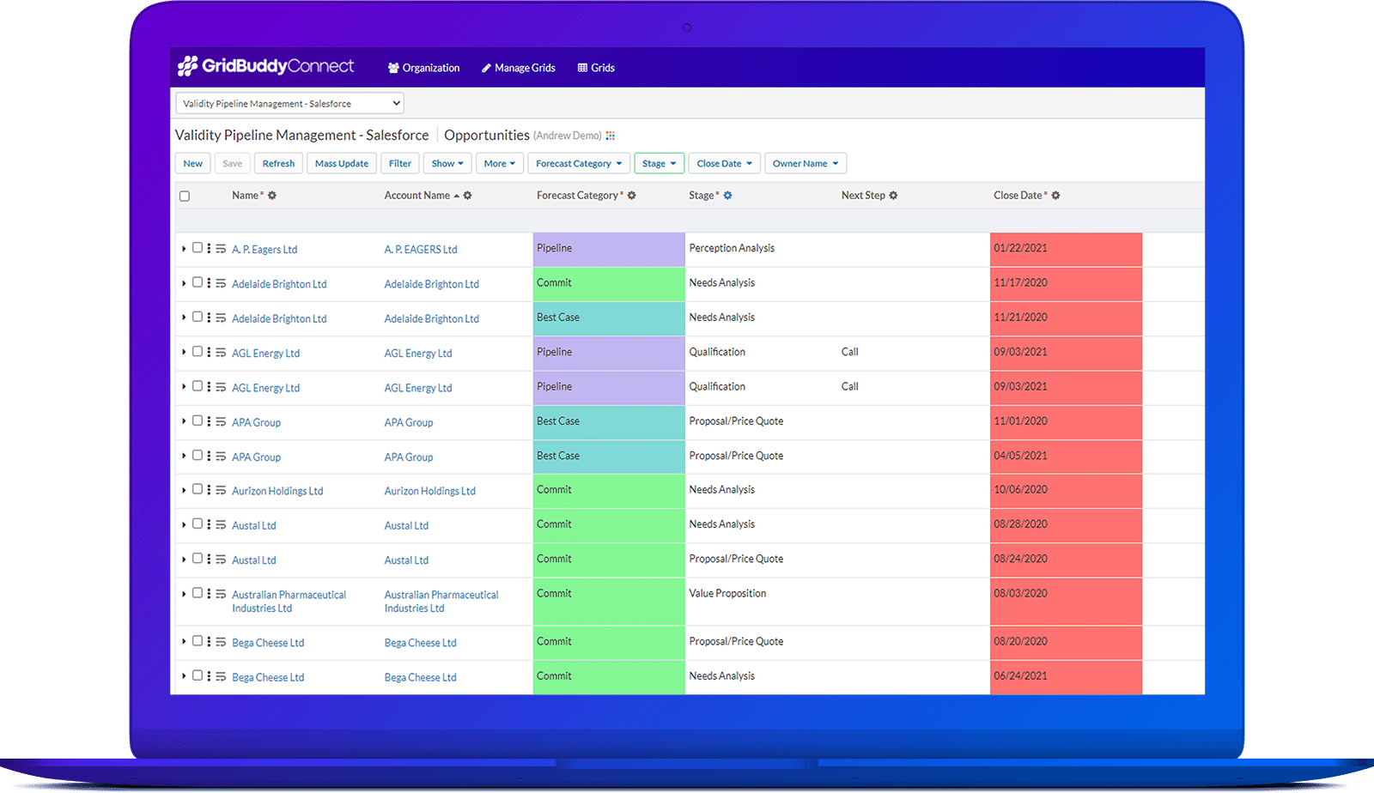Open the Show dropdown
The image size is (1374, 793).
(x=447, y=163)
